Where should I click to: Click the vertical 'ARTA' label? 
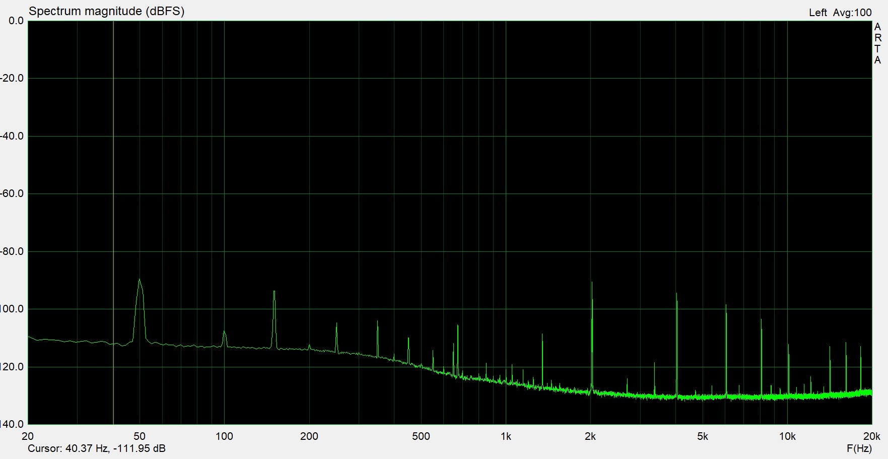pos(878,43)
